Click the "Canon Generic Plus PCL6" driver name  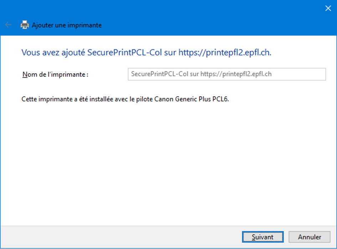click(192, 99)
